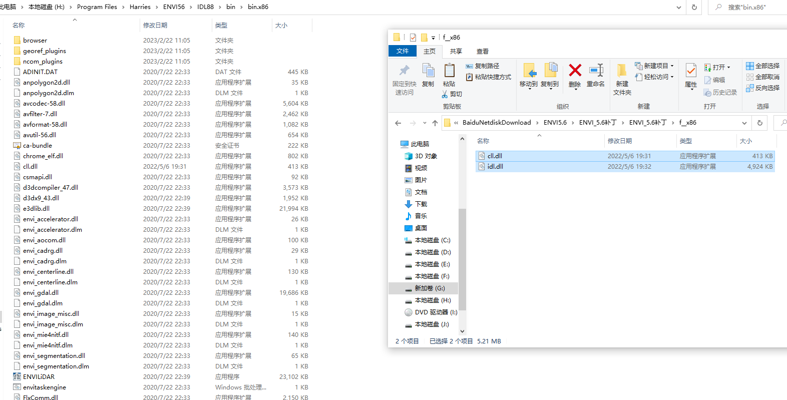The width and height of the screenshot is (787, 400).
Task: Open address history dropdown in bin.x86 window
Action: click(679, 7)
